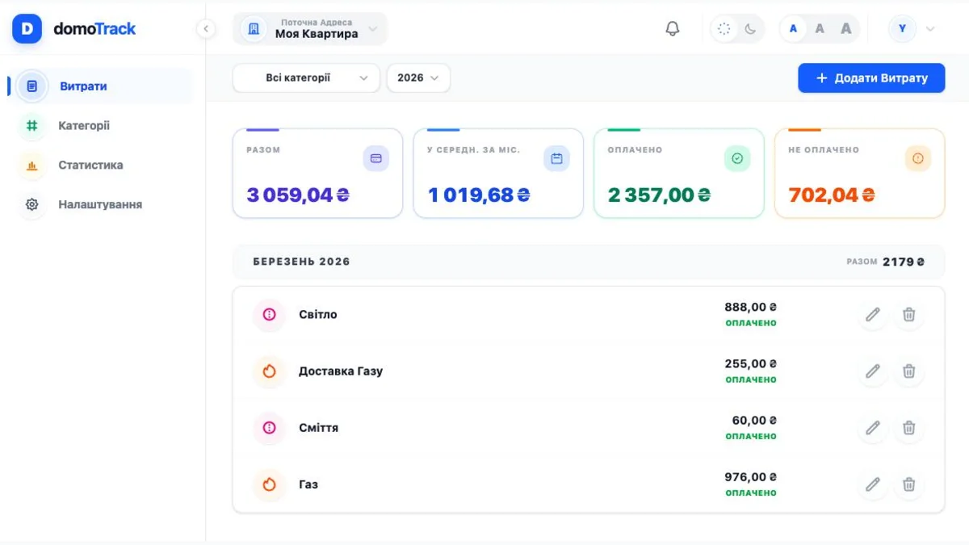Click Оплачено status under 976,00 ₴
Viewport: 969px width, 545px height.
(751, 493)
